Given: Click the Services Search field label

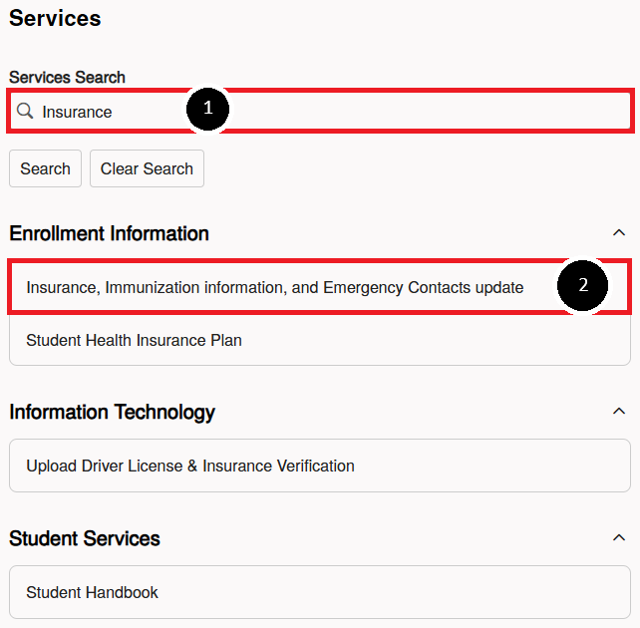Looking at the screenshot, I should tap(67, 77).
